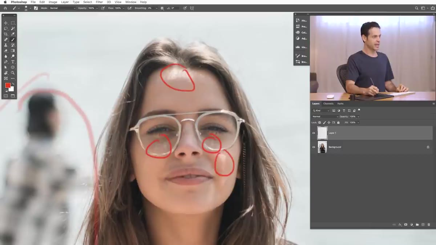Open the layer Kind filter dropdown
The height and width of the screenshot is (245, 436).
click(321, 111)
